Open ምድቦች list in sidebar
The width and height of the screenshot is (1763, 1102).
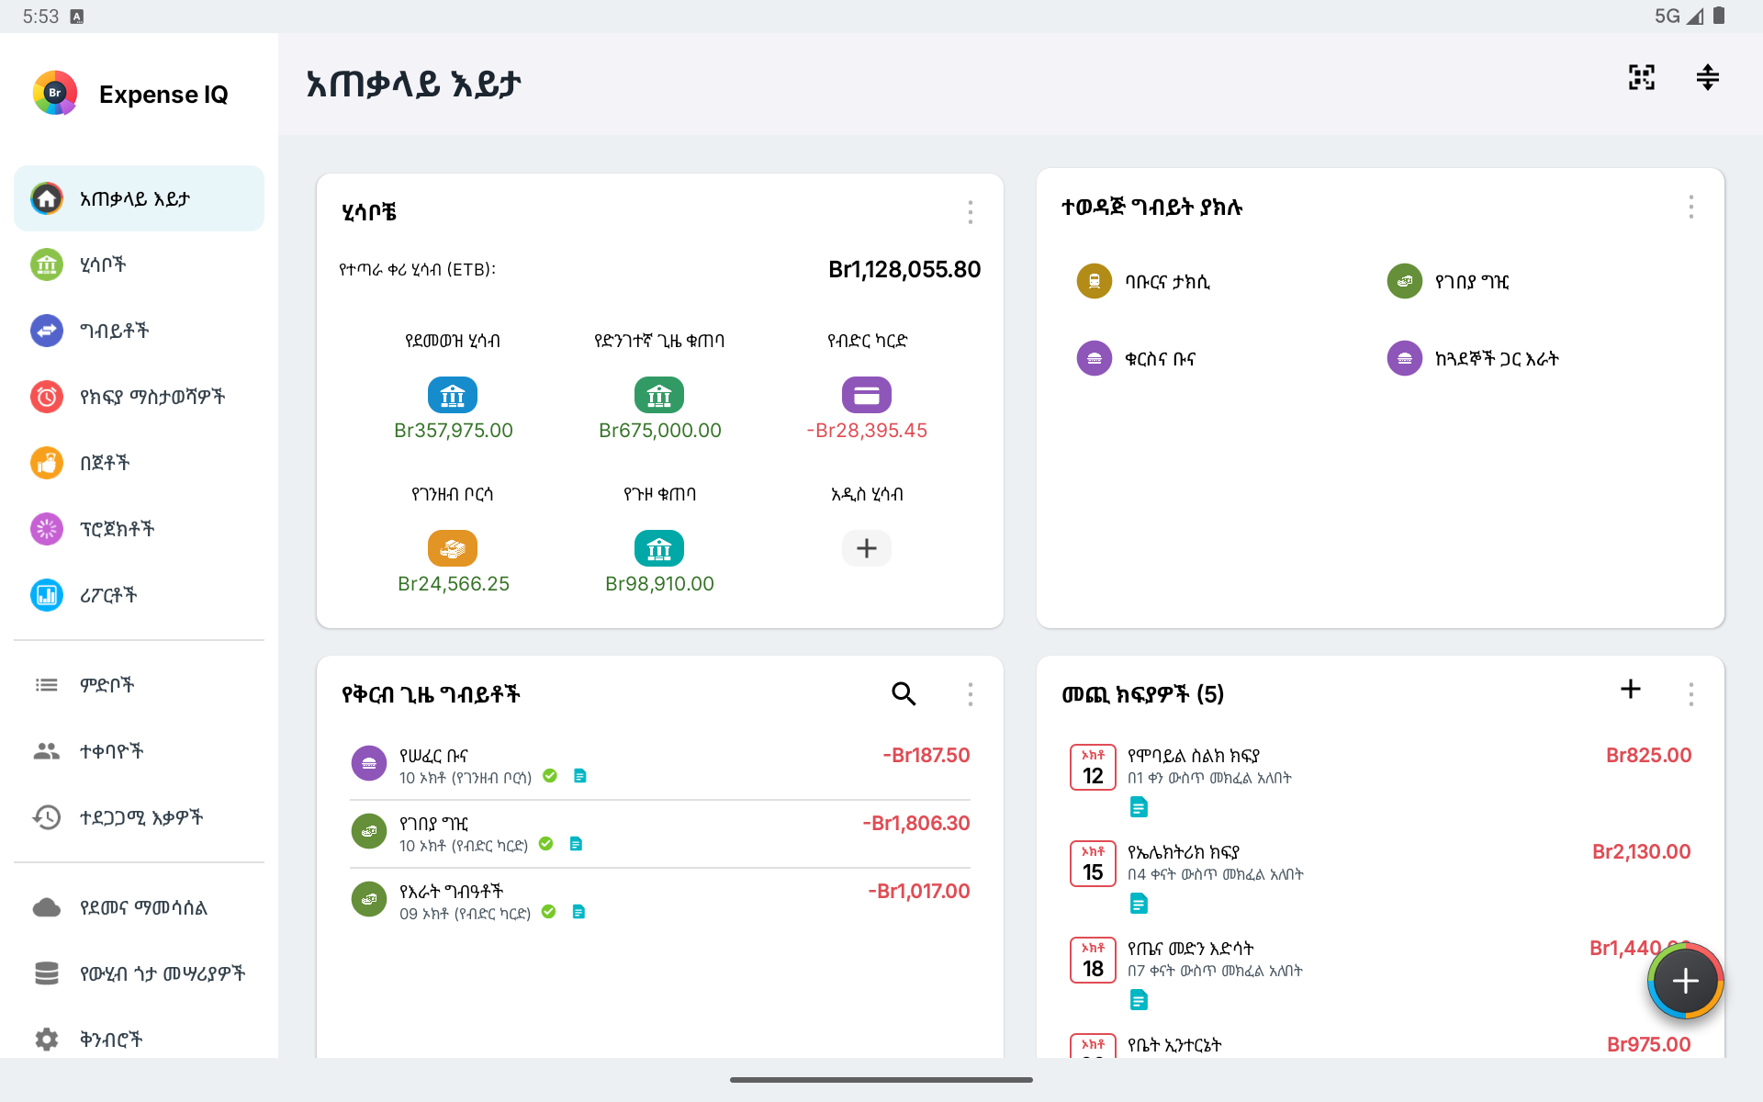139,685
